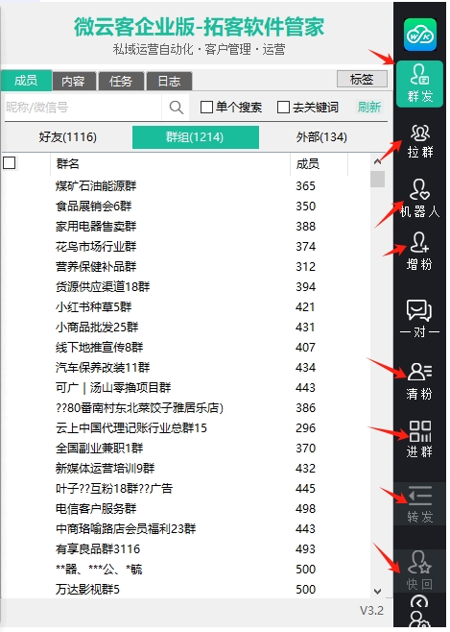This screenshot has height=632, width=450.
Task: Click the green 刷新 refresh link
Action: [369, 108]
